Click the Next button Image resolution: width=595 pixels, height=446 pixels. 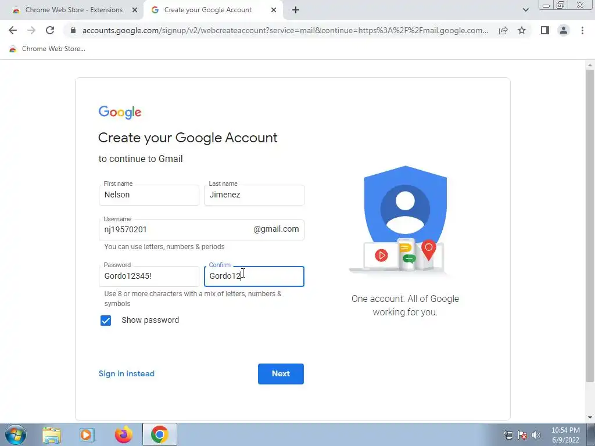[x=281, y=373]
